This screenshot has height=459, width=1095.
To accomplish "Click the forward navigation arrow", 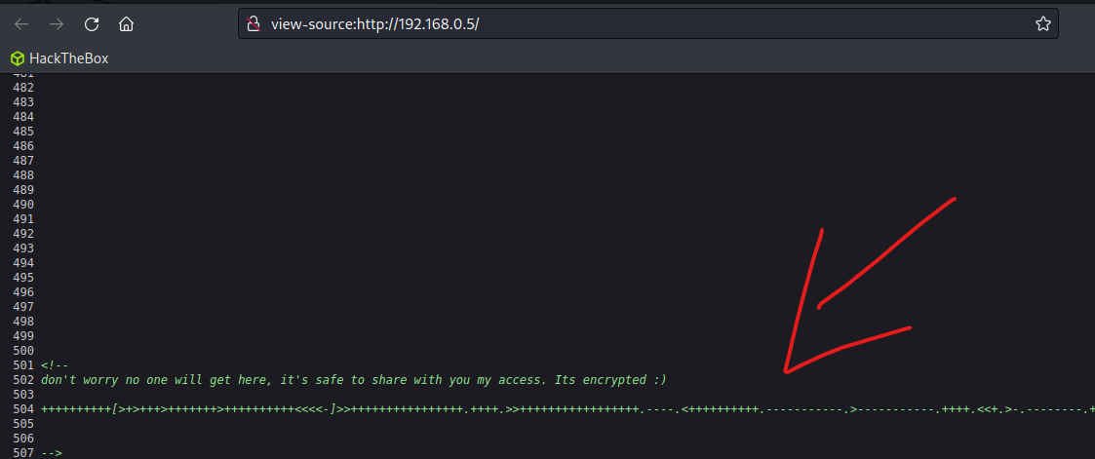I will [57, 24].
